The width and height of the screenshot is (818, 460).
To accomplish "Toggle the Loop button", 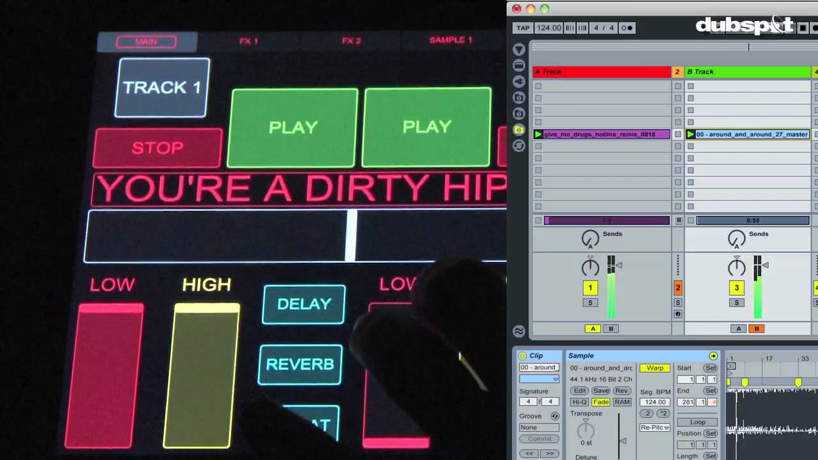I will (697, 422).
